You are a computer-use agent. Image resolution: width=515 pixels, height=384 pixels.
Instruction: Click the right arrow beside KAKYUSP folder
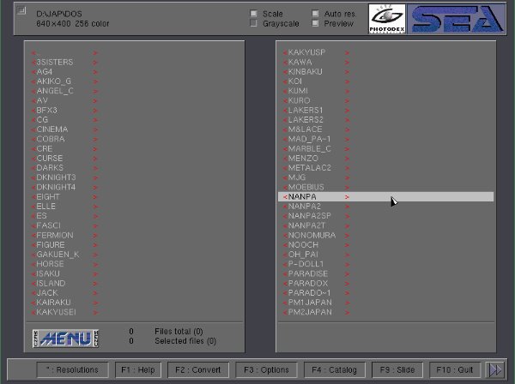348,52
